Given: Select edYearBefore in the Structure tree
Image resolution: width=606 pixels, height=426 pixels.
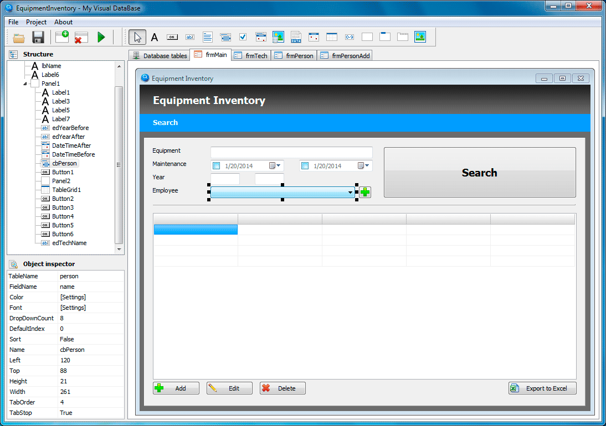Looking at the screenshot, I should click(70, 128).
